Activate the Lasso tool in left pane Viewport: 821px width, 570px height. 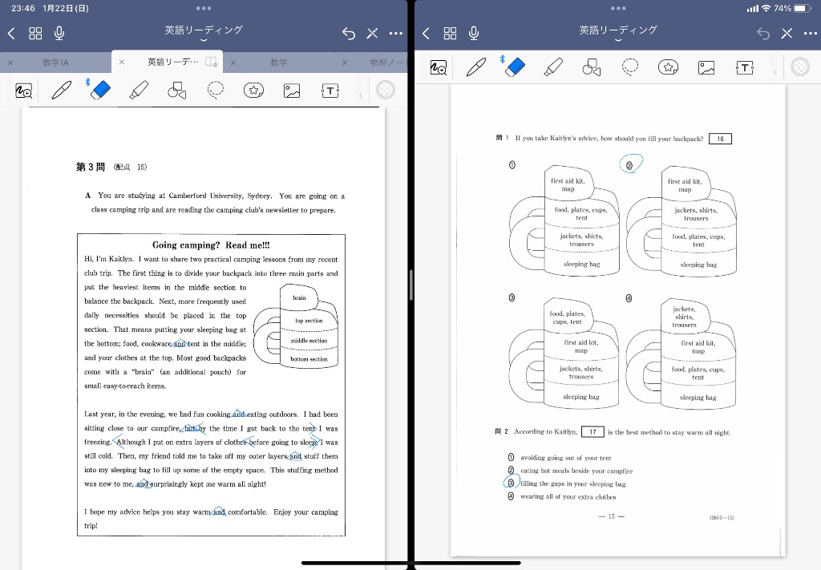click(x=215, y=91)
